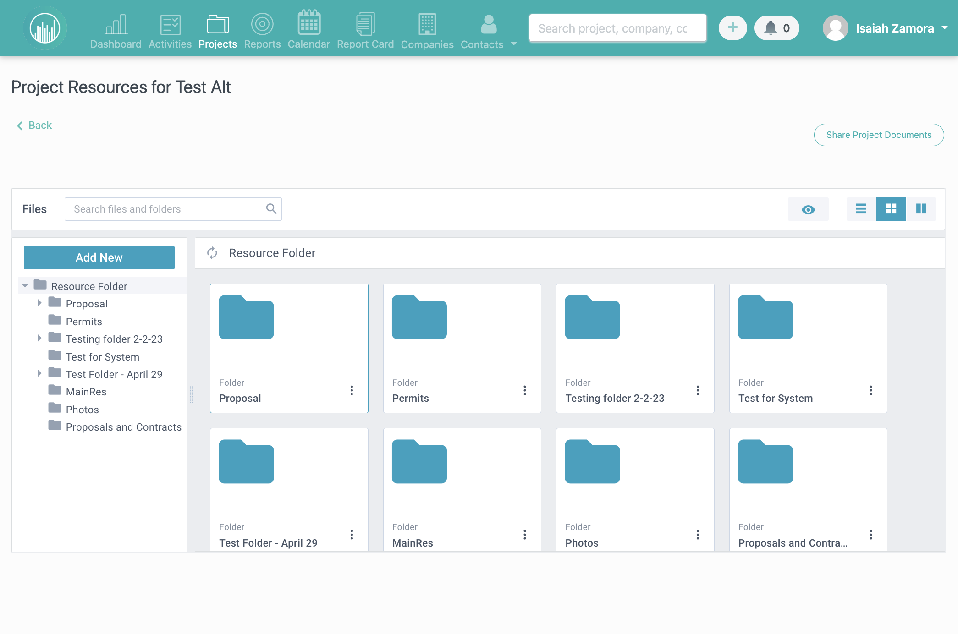This screenshot has width=958, height=634.
Task: Open the Dashboard bar chart icon
Action: (116, 25)
